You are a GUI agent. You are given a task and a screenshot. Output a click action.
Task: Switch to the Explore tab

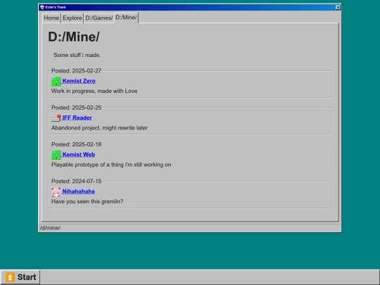click(x=72, y=18)
